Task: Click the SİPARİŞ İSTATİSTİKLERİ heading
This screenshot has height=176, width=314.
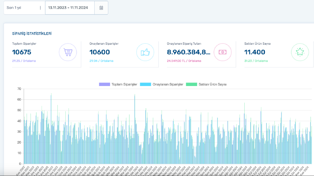Action: (x=32, y=34)
